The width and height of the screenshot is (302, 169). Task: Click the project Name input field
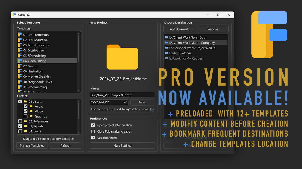[122, 95]
